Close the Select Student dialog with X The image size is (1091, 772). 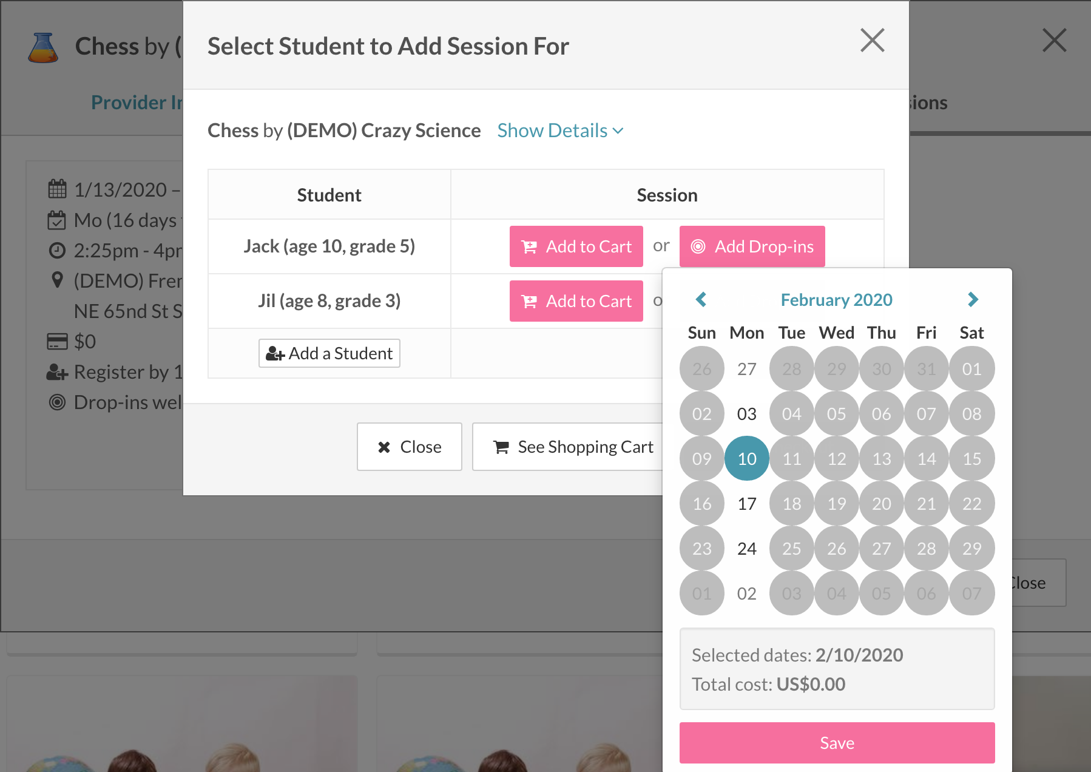pyautogui.click(x=872, y=41)
